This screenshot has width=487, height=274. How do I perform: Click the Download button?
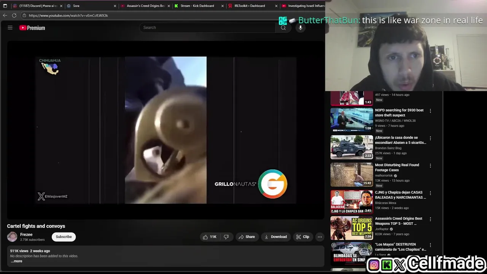click(276, 237)
